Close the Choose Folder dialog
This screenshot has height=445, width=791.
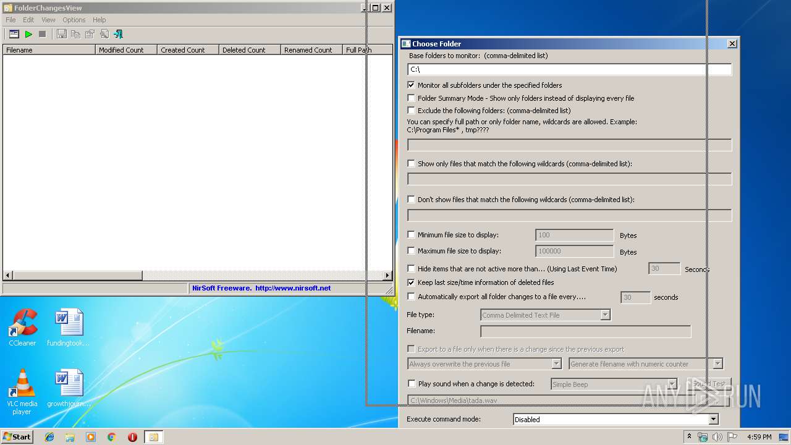(x=732, y=43)
